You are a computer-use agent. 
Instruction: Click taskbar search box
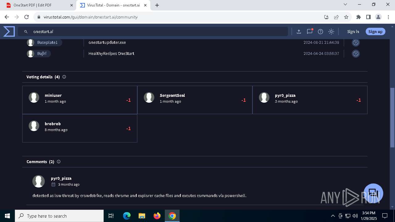coord(59,216)
